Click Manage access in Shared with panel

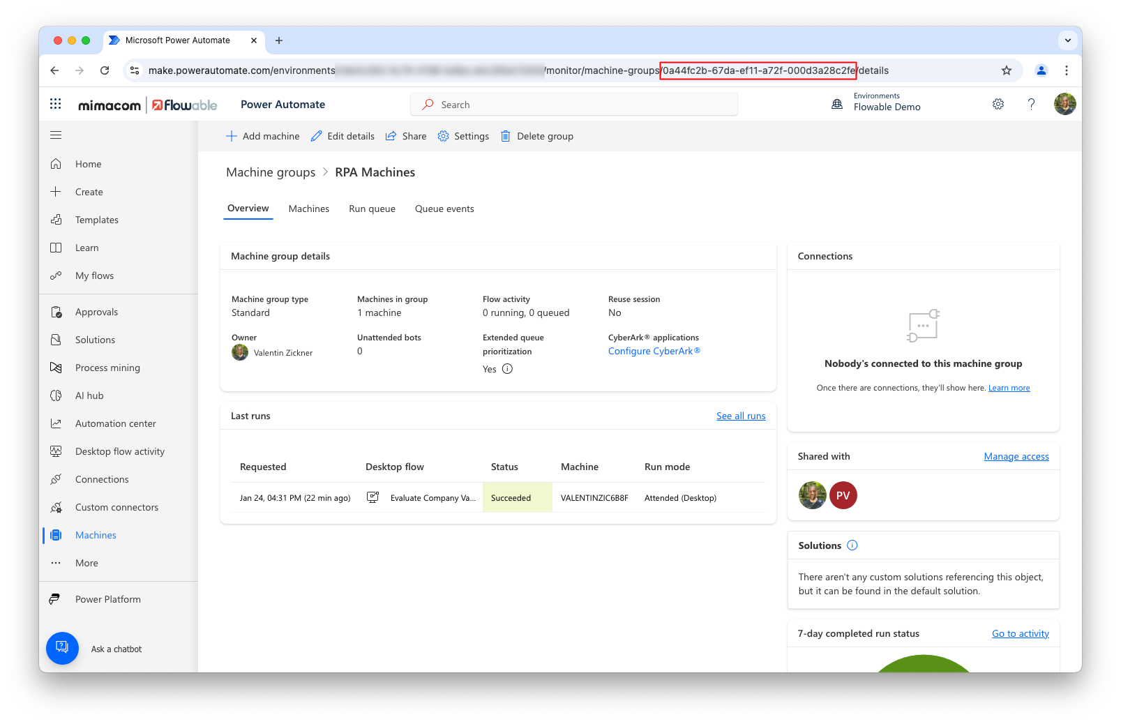tap(1016, 456)
